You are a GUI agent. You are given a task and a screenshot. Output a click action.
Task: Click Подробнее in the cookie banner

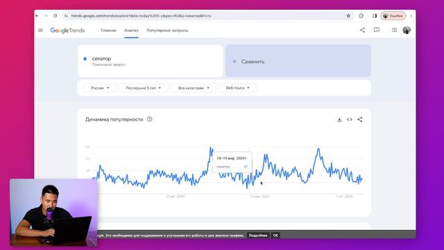(x=258, y=235)
